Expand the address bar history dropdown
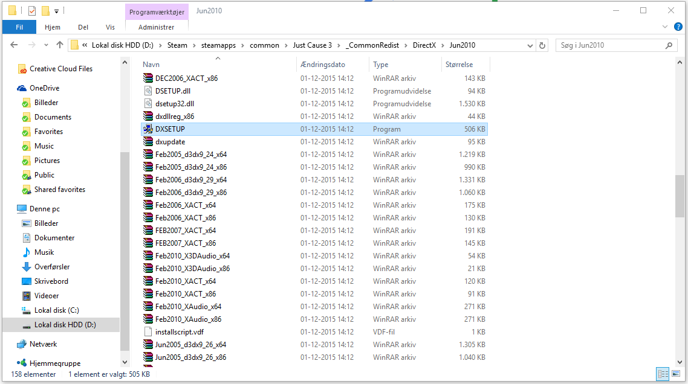Image resolution: width=688 pixels, height=384 pixels. 530,45
